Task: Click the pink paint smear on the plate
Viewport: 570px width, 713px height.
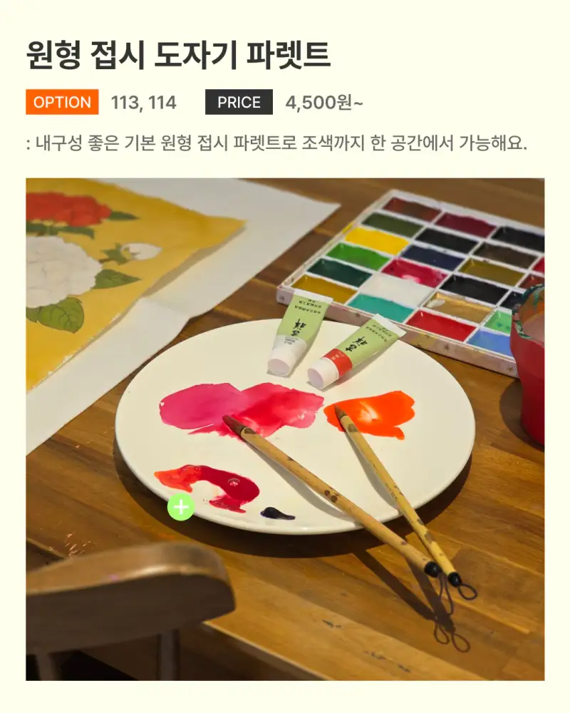Action: 241,408
